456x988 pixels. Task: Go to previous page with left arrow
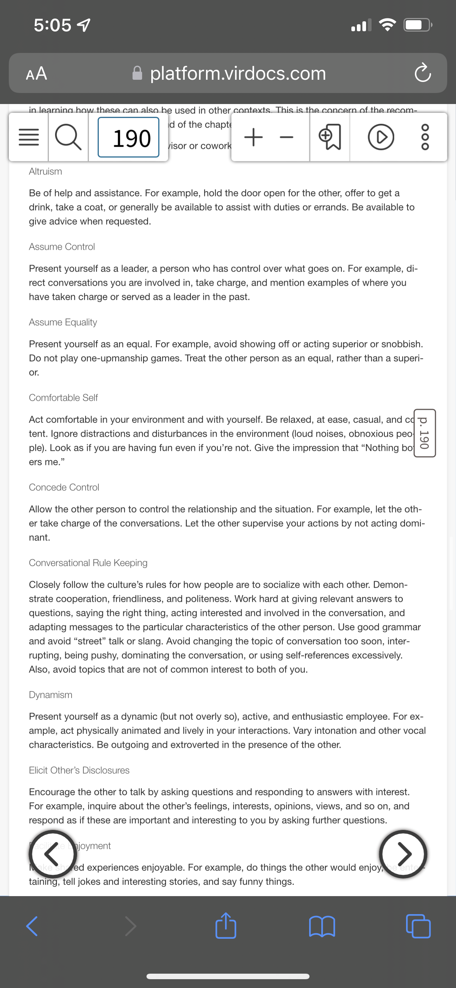(x=53, y=854)
